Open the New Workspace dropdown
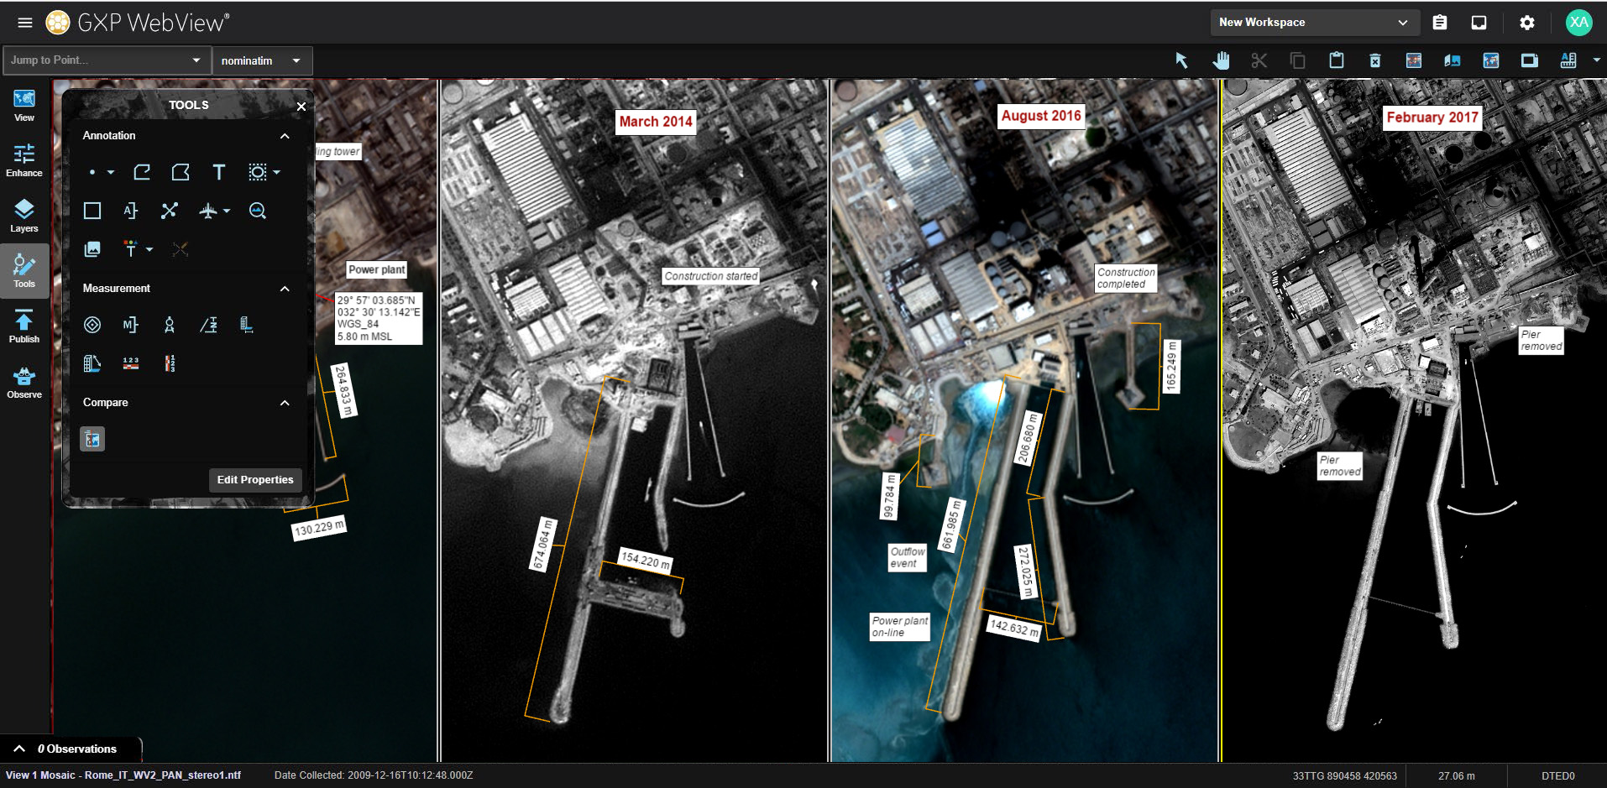Viewport: 1607px width, 788px height. coord(1313,23)
